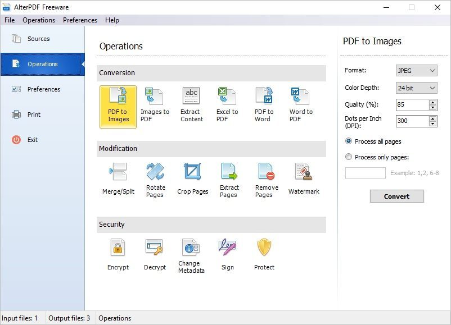Open the Watermark tool
This screenshot has height=325, width=451.
click(x=303, y=178)
